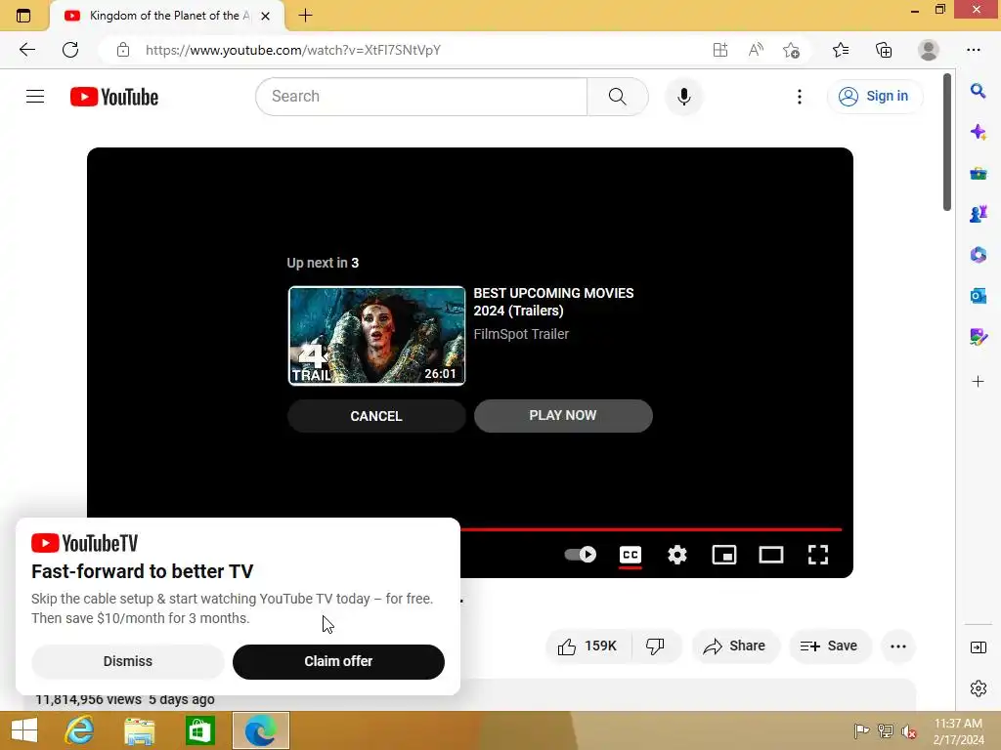The height and width of the screenshot is (750, 1001).
Task: Go back to previous page
Action: click(26, 50)
